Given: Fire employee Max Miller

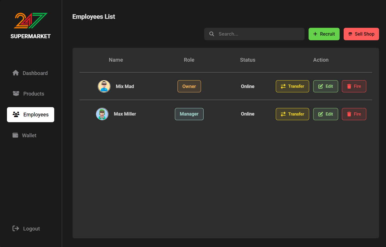Looking at the screenshot, I should pyautogui.click(x=354, y=114).
